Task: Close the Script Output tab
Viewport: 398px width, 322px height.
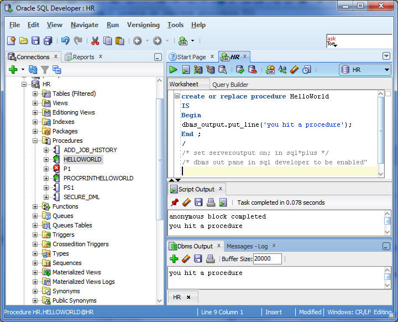Action: coord(221,189)
